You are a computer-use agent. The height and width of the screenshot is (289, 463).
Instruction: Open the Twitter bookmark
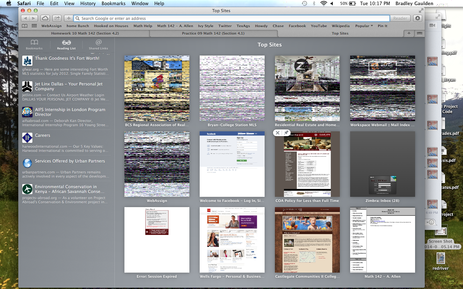pos(225,26)
